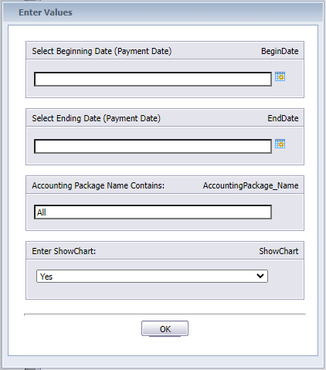Screen dimensions: 326x370
Task: Click the AccountingPackage_Name parameter name
Action: coord(250,185)
